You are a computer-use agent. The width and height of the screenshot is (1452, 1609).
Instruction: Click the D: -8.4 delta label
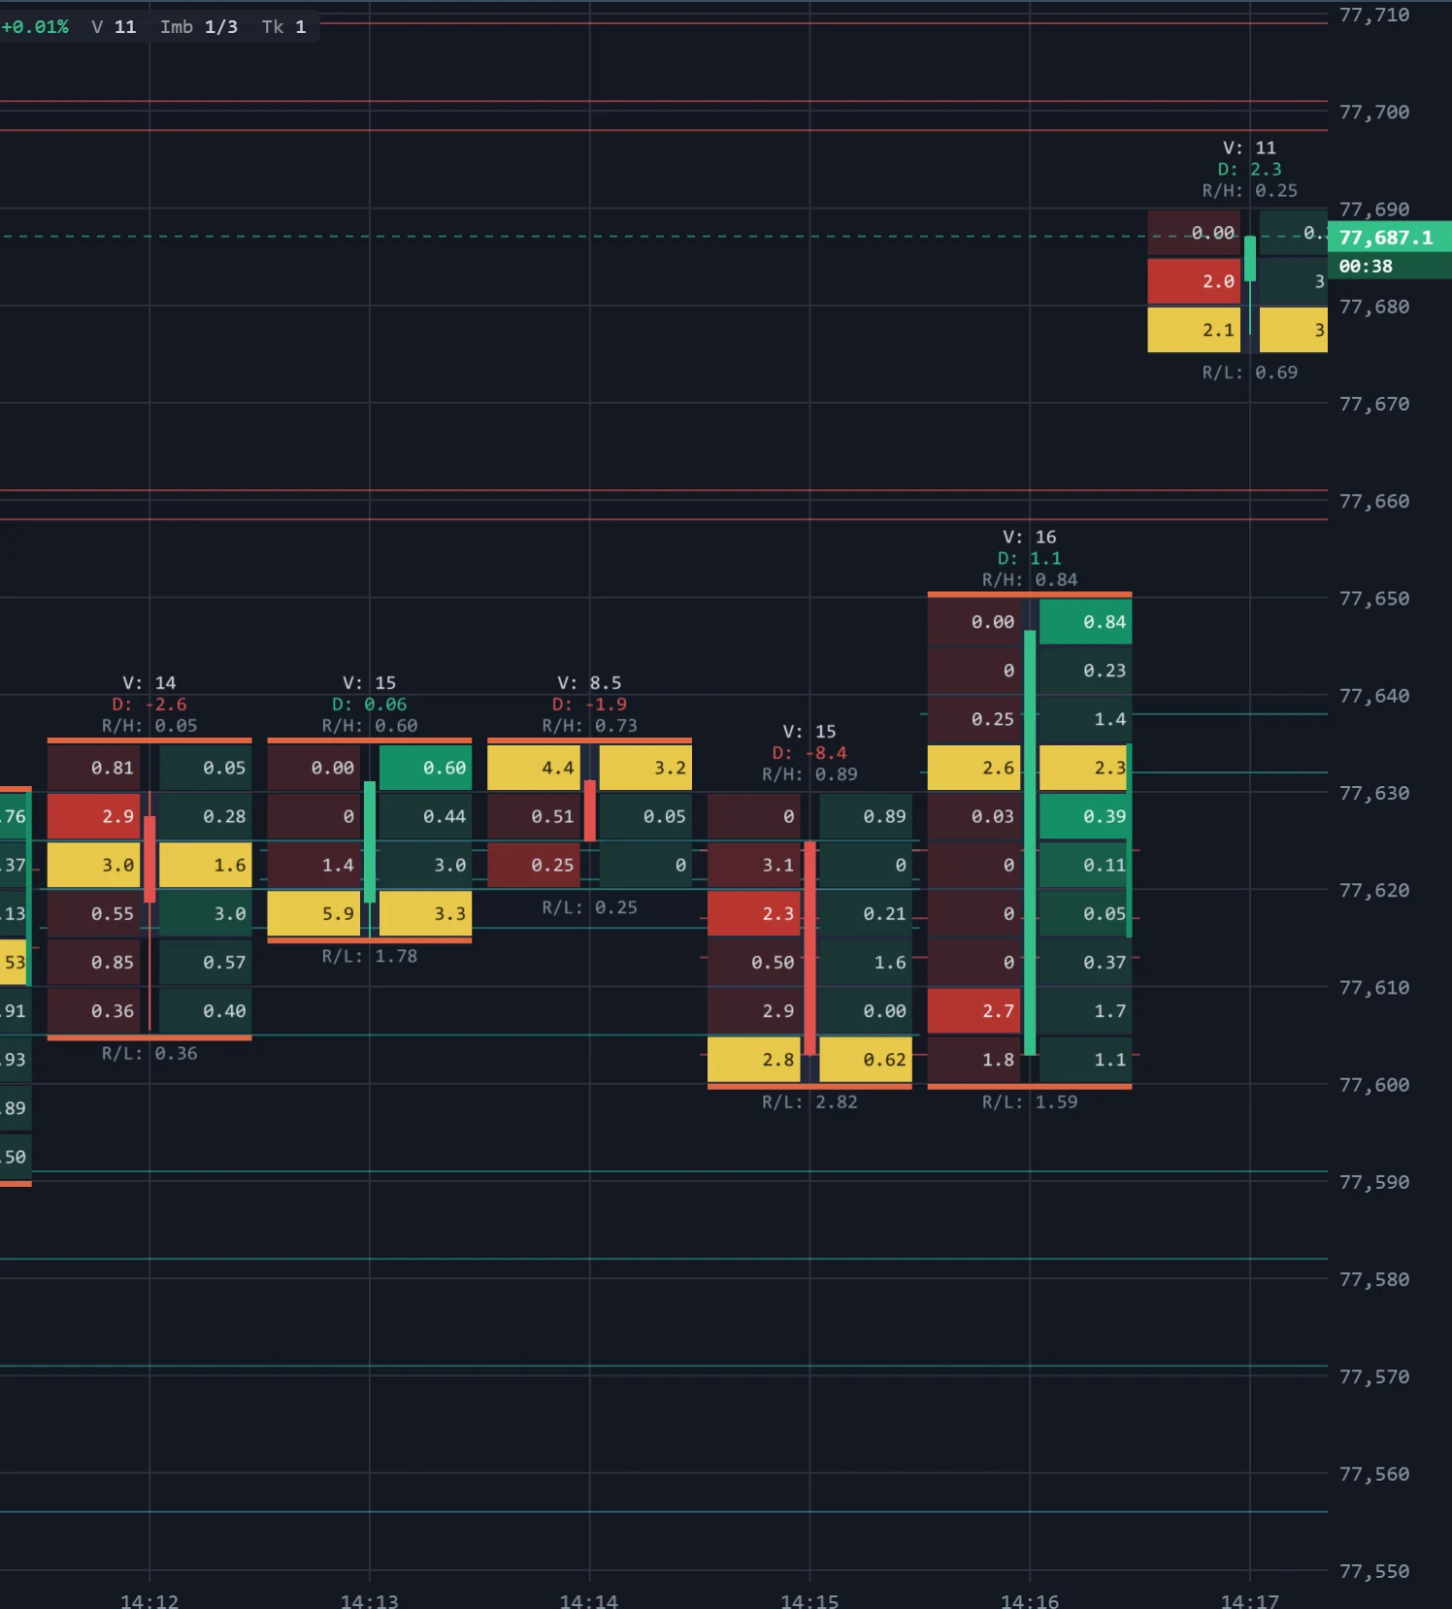click(x=809, y=753)
